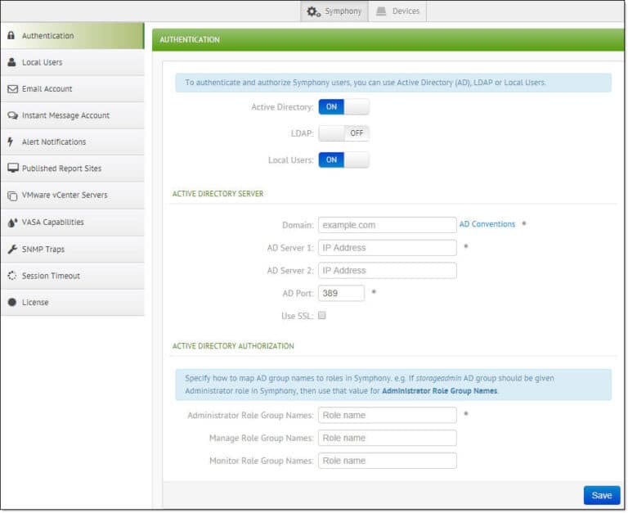Screen dimensions: 628x513
Task: Click the spinner icon beside Session Timeout
Action: pyautogui.click(x=12, y=276)
